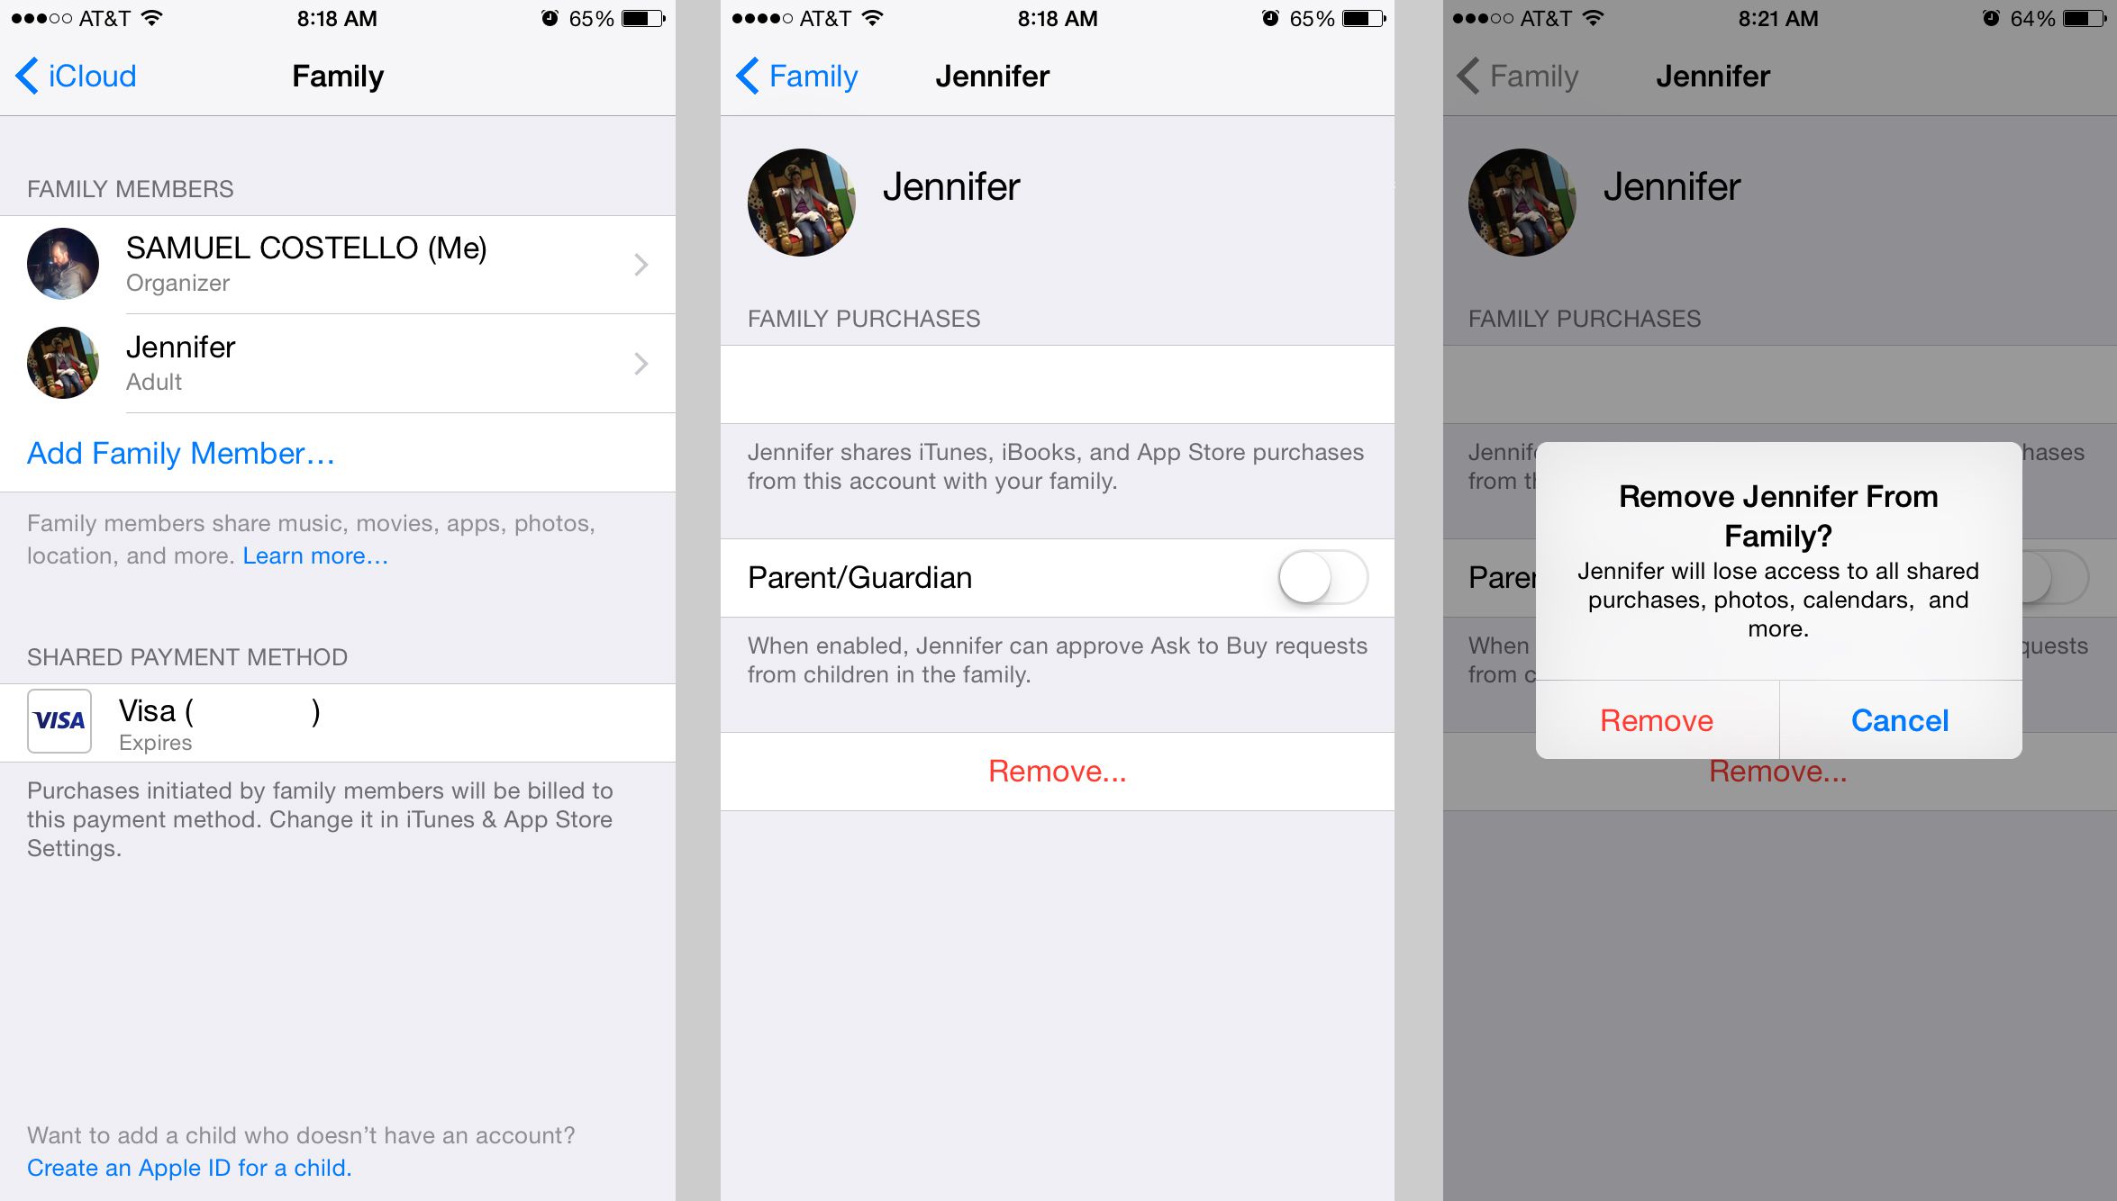
Task: Tap Remove button in confirmation dialog
Action: click(1656, 718)
